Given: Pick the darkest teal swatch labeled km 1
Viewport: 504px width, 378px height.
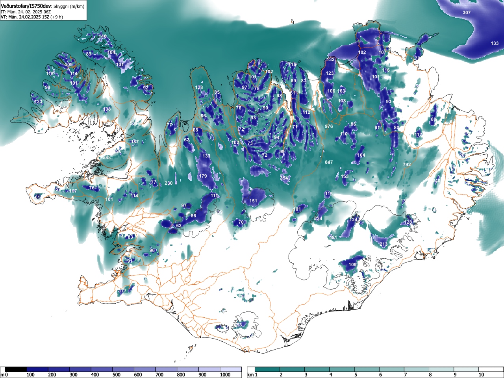Looking at the screenshot, I should point(268,369).
